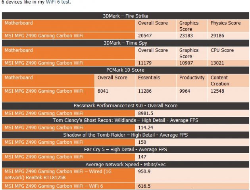Click PCMark Essentials value 11286
Screen dimensions: 250x190
(x=145, y=91)
